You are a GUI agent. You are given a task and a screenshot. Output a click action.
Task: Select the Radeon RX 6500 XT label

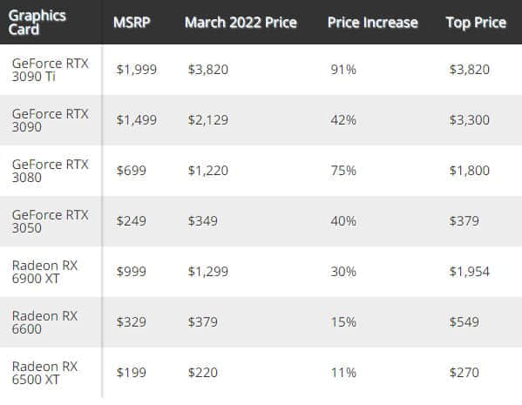[44, 373]
